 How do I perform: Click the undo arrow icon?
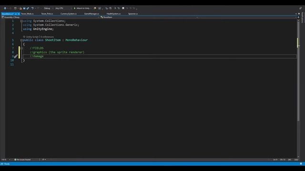coord(32,9)
